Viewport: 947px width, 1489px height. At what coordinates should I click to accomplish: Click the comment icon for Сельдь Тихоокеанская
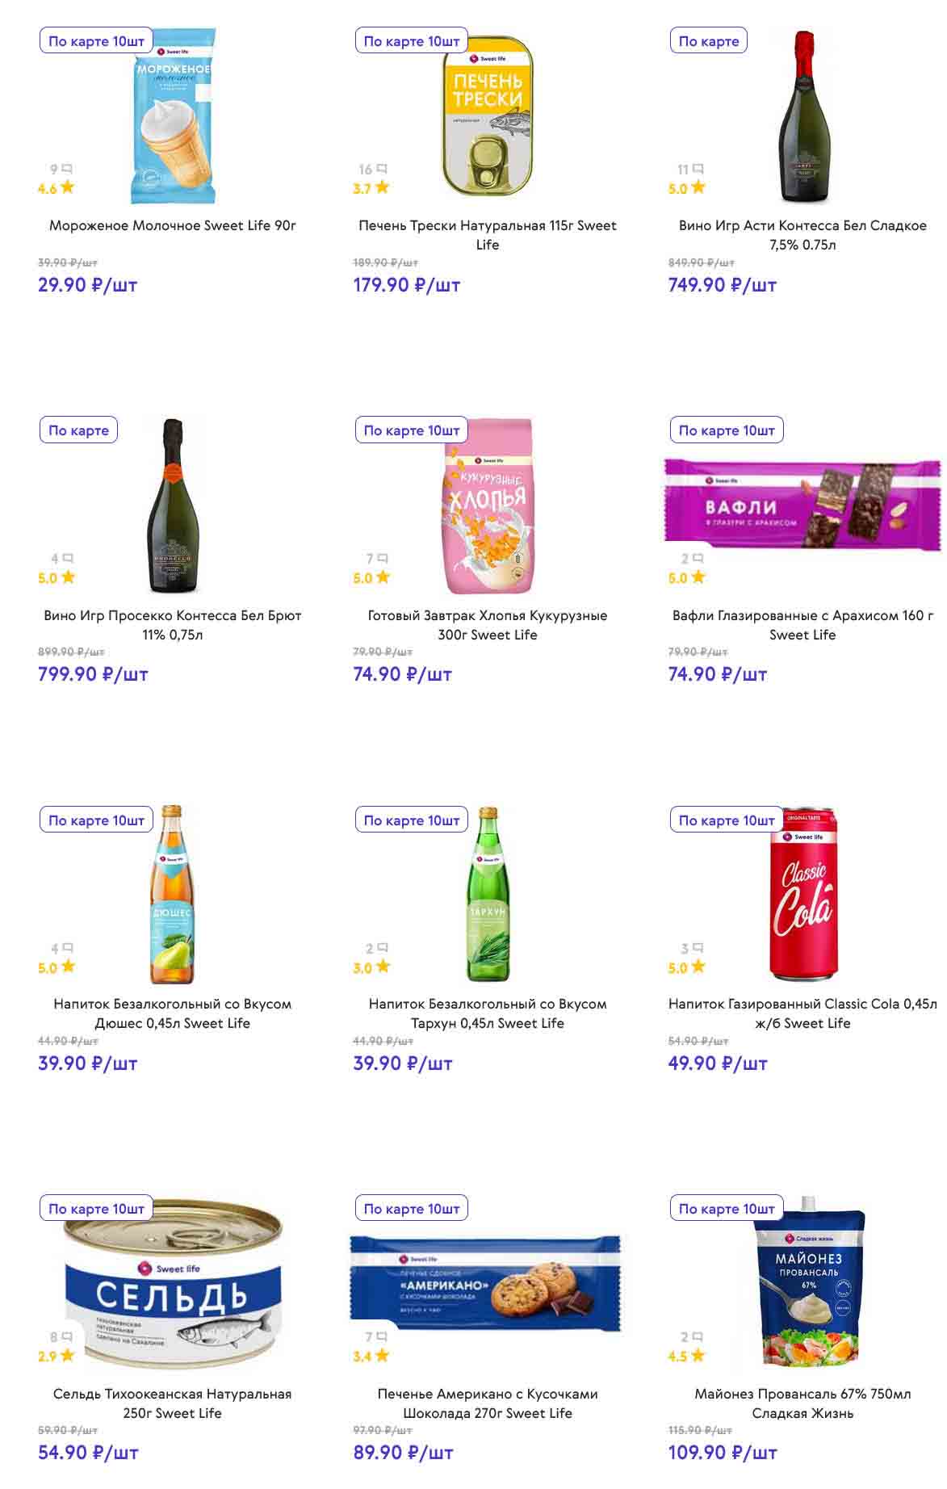coord(67,1336)
